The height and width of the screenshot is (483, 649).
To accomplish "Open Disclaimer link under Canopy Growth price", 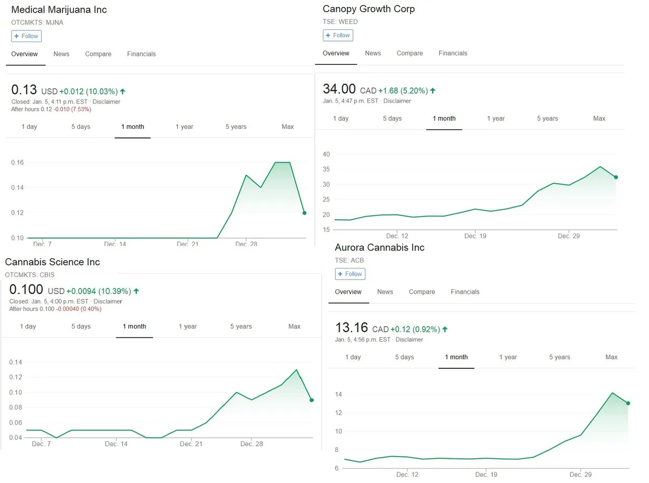I will pyautogui.click(x=397, y=101).
